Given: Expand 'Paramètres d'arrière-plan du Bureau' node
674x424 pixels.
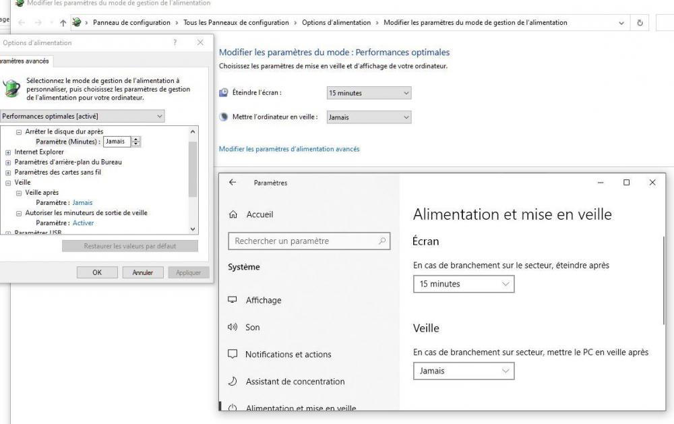Looking at the screenshot, I should click(x=7, y=162).
